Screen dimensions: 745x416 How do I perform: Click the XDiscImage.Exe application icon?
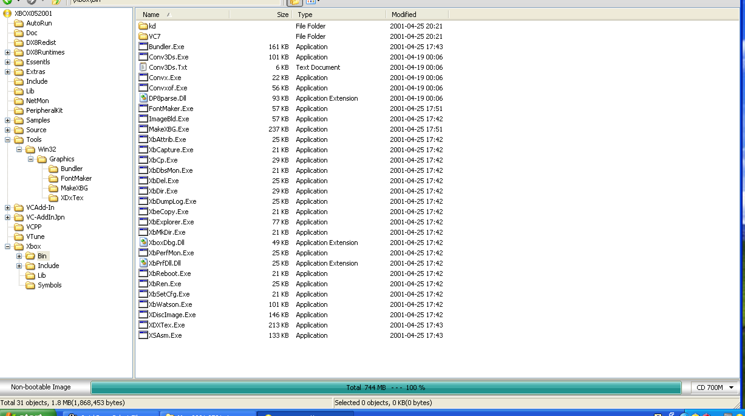143,314
